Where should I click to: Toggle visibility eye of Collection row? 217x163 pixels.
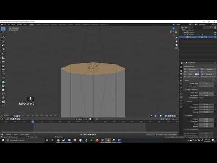click(215, 32)
